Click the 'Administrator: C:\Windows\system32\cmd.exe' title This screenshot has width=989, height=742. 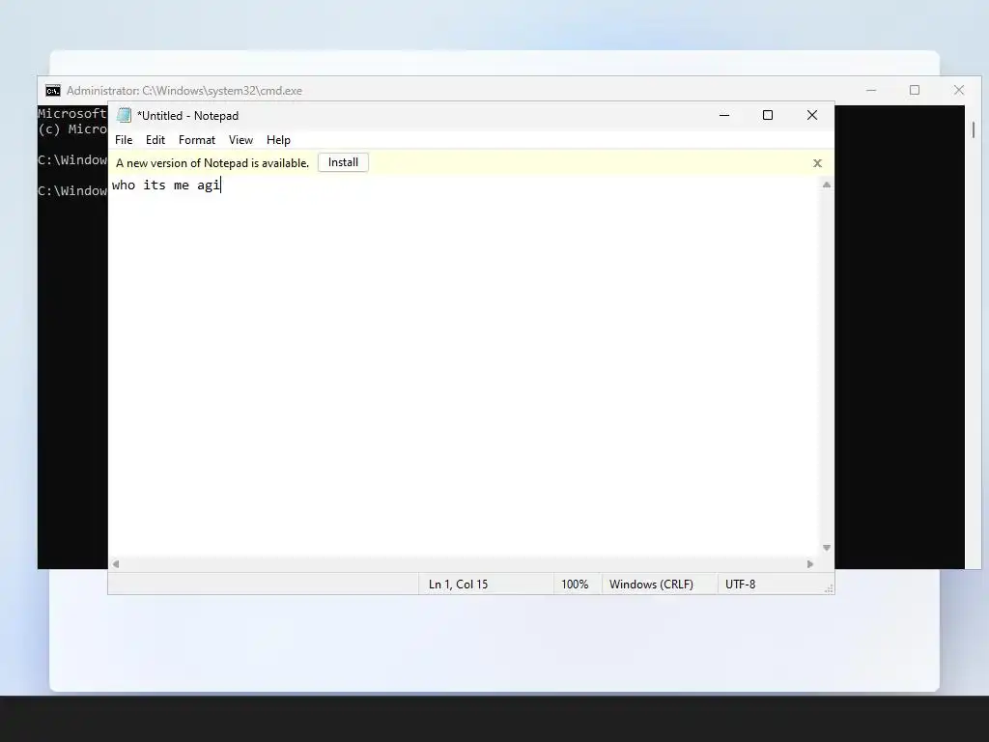pyautogui.click(x=184, y=91)
